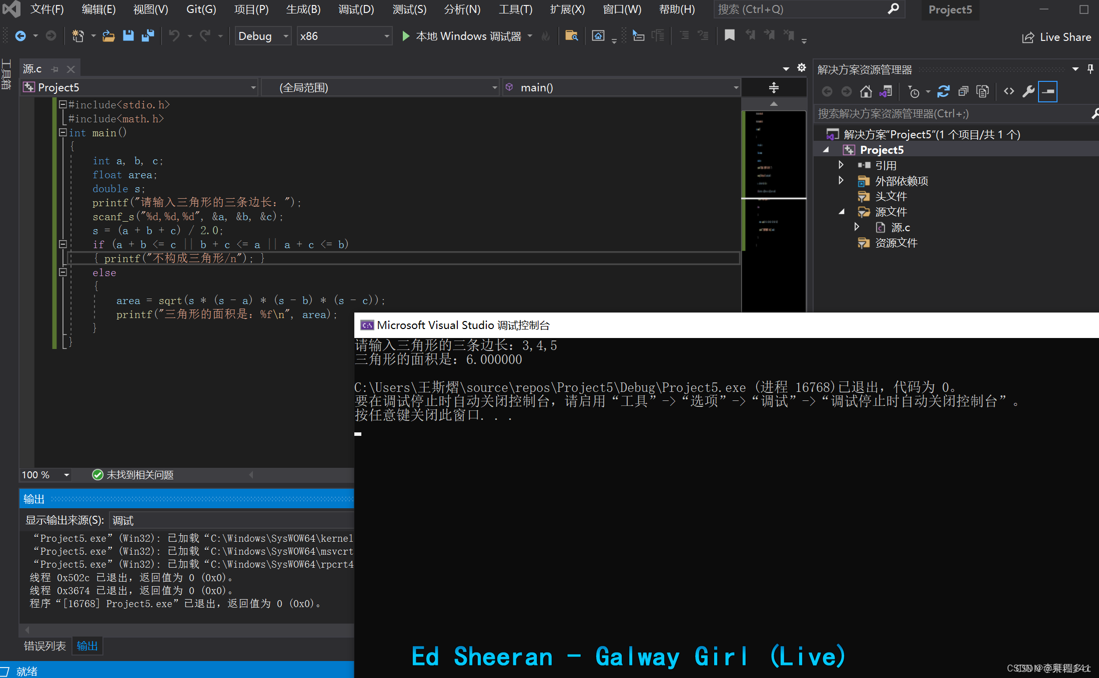Image resolution: width=1099 pixels, height=678 pixels.
Task: Click the open file folder icon
Action: coord(108,36)
